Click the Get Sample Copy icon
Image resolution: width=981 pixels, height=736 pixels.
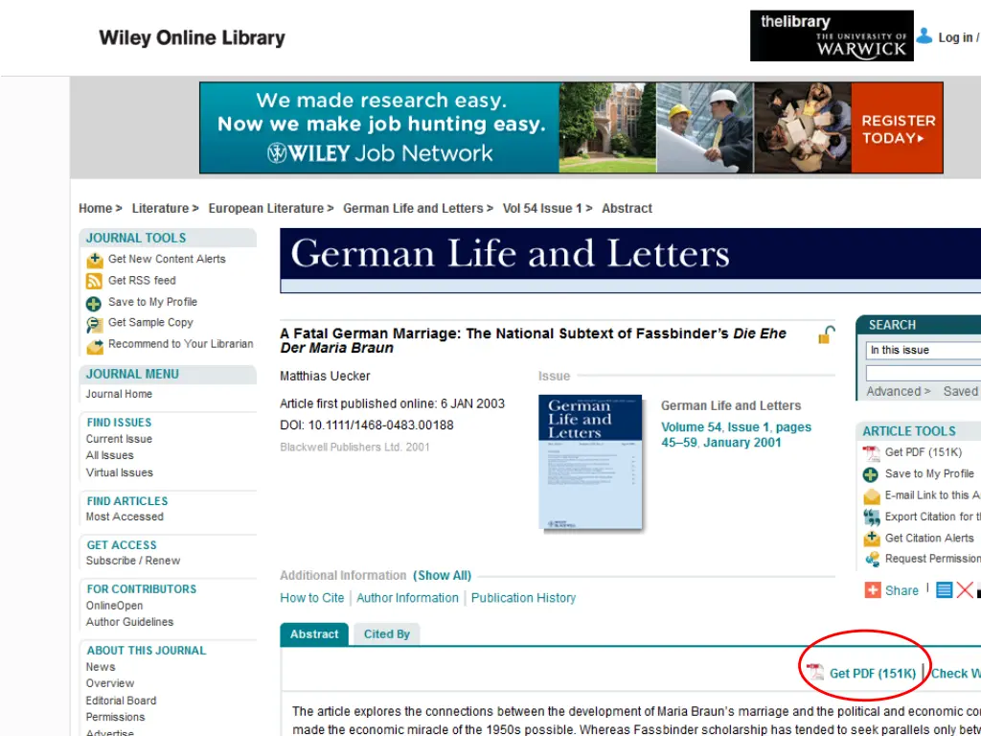(95, 325)
